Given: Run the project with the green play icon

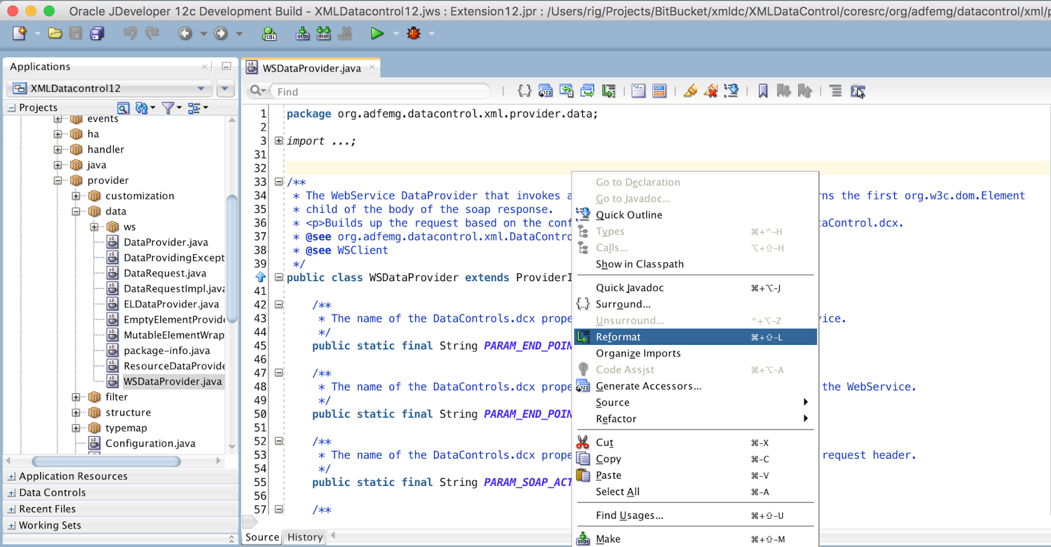Looking at the screenshot, I should point(376,33).
